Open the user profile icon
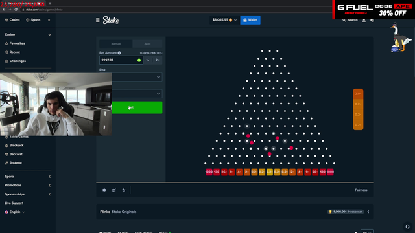Viewport: 415px width, 233px height. tap(364, 20)
